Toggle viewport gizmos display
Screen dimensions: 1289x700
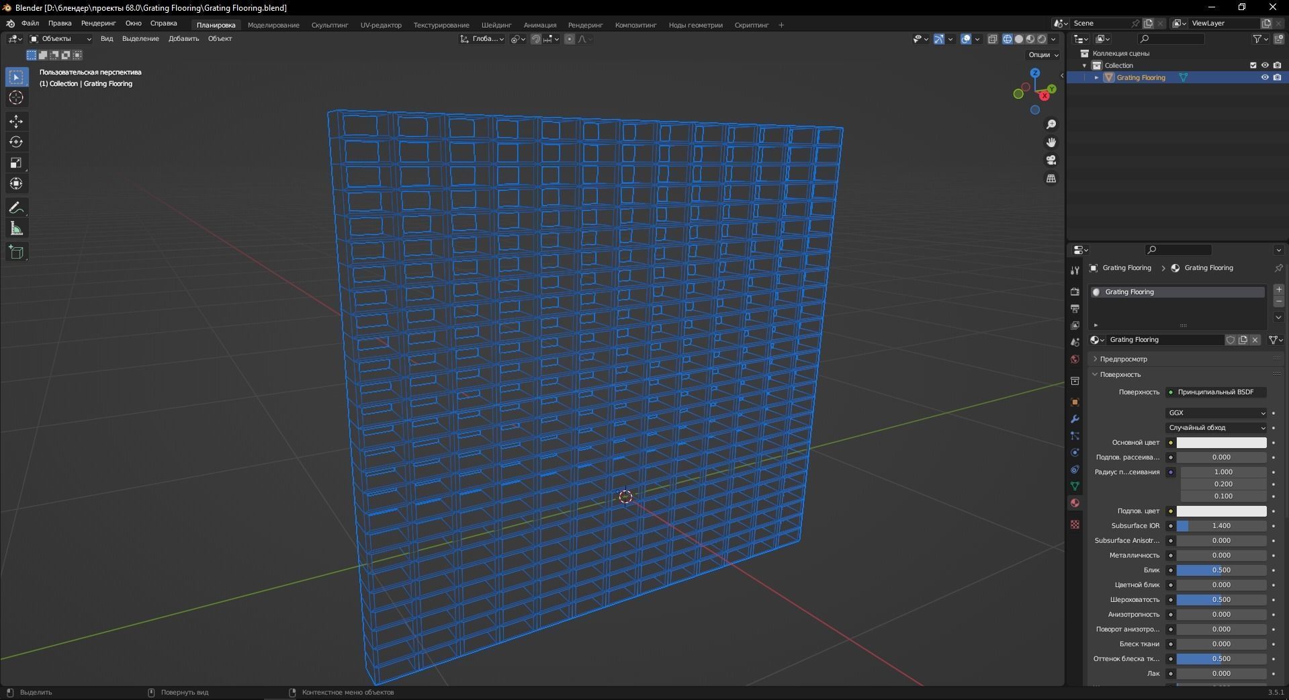tap(939, 39)
